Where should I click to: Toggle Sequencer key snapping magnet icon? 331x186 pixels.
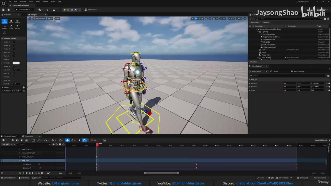click(x=84, y=140)
